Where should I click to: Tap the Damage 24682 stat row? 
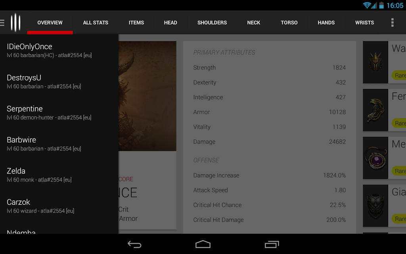[x=269, y=142]
